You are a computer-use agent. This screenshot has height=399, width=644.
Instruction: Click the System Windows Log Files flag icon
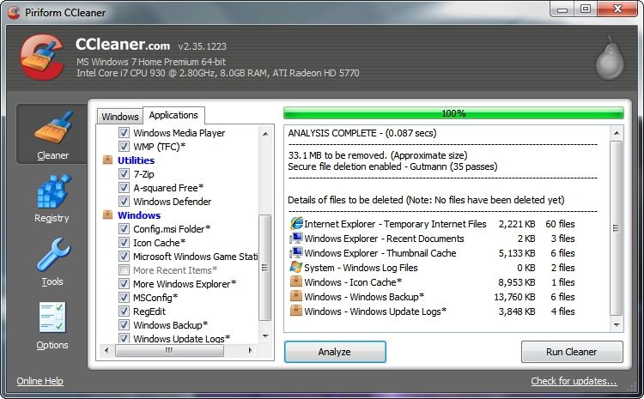295,267
